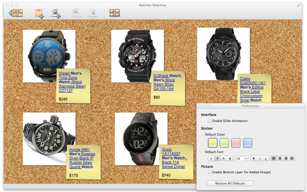The image size is (307, 192).
Task: Set default alignment to justified
Action: click(292, 158)
